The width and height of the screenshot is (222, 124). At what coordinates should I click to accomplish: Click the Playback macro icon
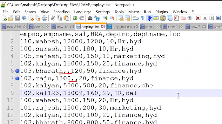pyautogui.click(x=212, y=18)
